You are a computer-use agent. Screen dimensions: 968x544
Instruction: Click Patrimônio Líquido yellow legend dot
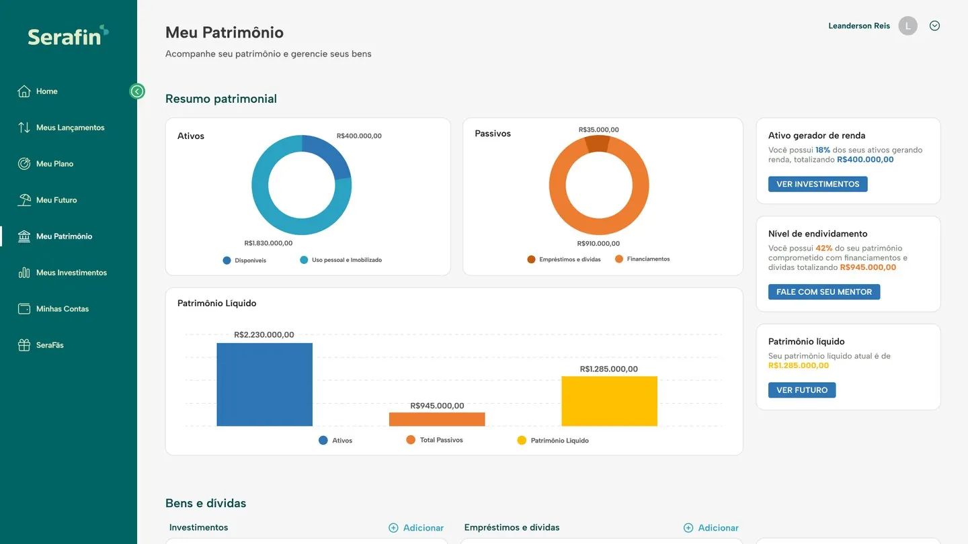click(x=522, y=441)
